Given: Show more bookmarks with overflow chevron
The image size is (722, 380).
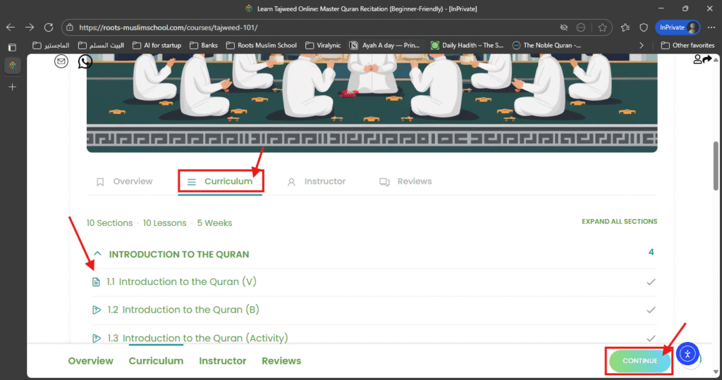Looking at the screenshot, I should click(x=641, y=45).
